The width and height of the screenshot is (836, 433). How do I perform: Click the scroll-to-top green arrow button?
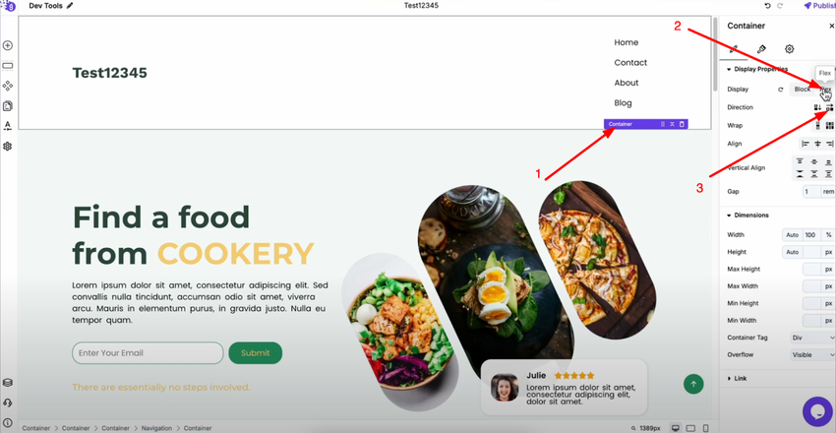[x=693, y=384]
